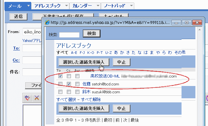Image resolution: width=208 pixels, height=126 pixels.
Task: Toggle the To checkbox for 高校放送OB-ML
Action: click(x=60, y=76)
